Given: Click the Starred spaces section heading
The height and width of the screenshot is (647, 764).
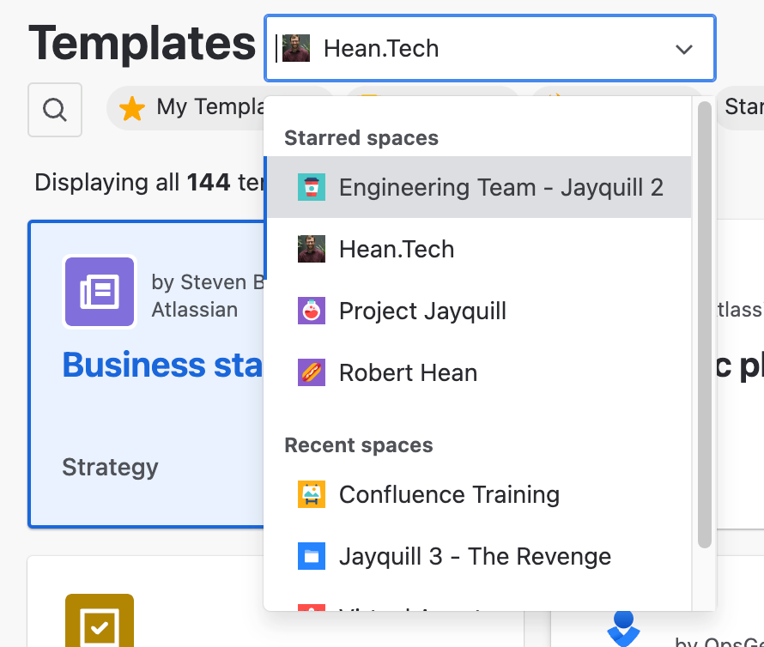Looking at the screenshot, I should (x=361, y=138).
